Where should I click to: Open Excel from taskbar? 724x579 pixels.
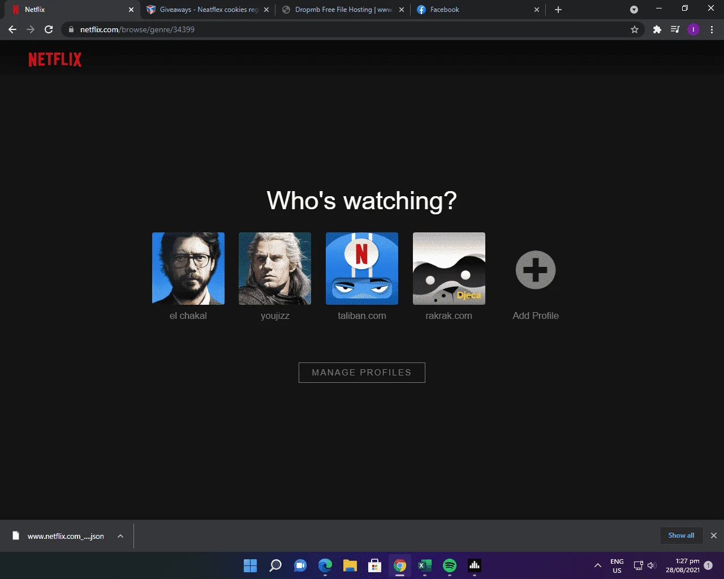(x=425, y=565)
